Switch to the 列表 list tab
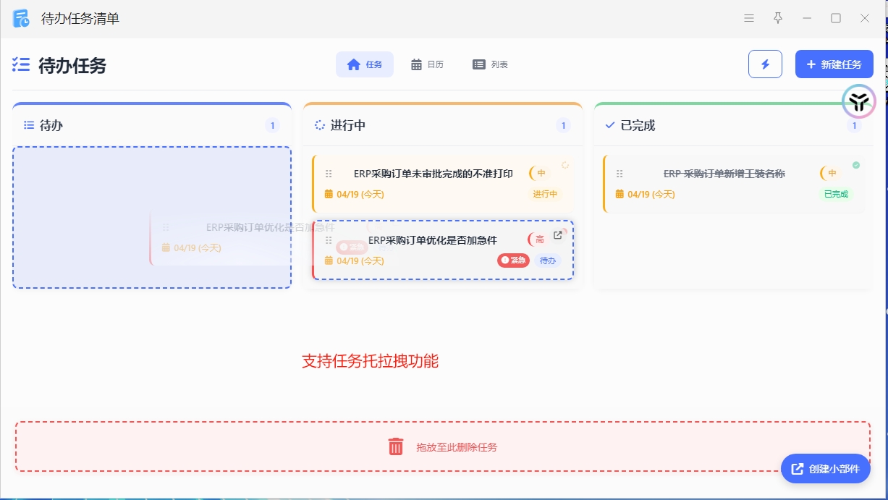The height and width of the screenshot is (500, 888). tap(490, 64)
